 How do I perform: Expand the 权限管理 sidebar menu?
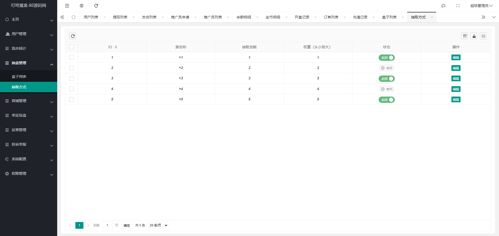[x=29, y=173]
